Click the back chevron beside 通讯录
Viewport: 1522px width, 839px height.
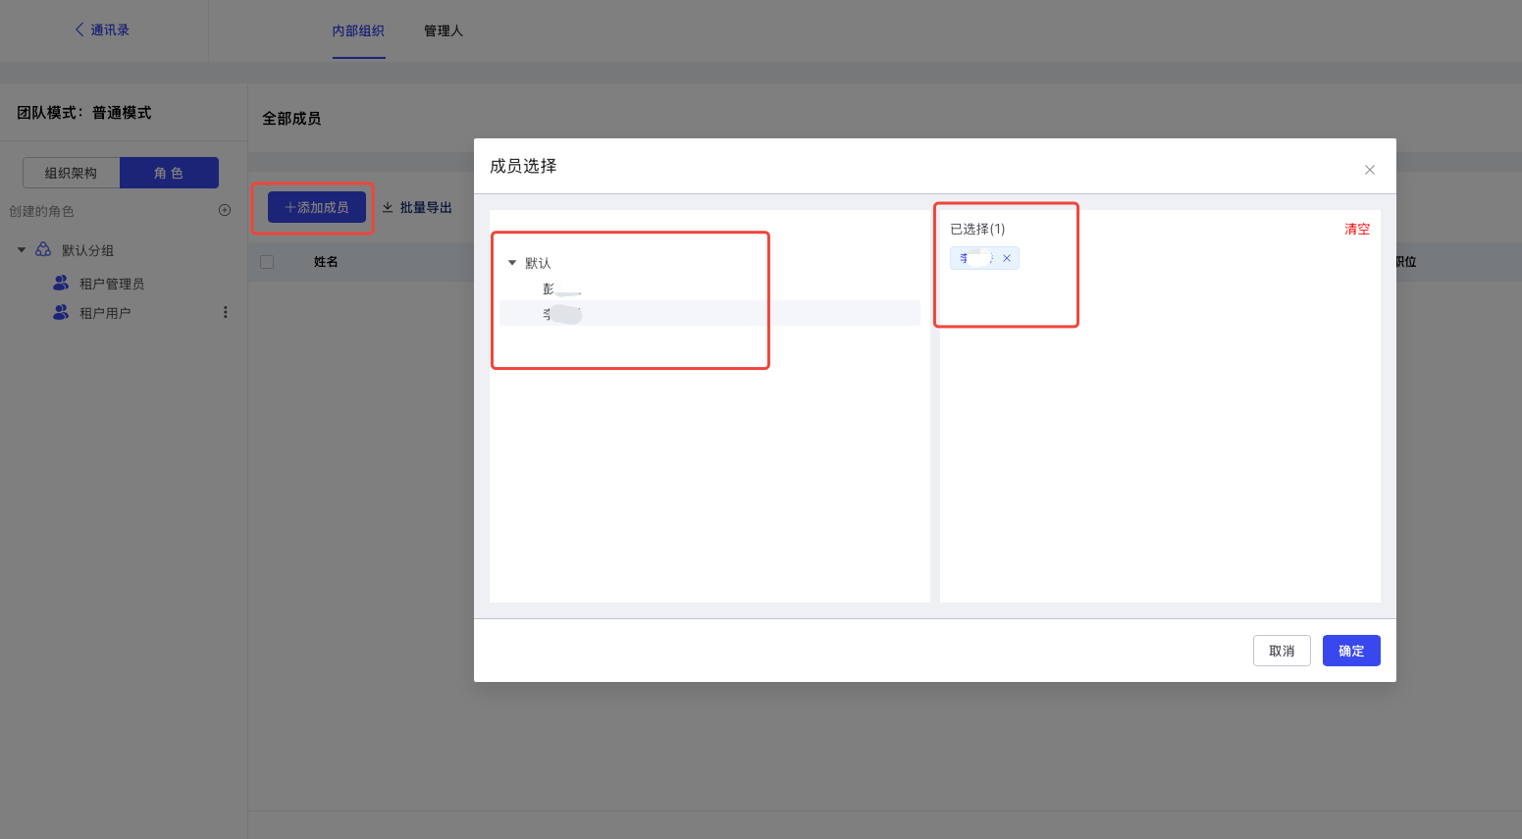point(79,30)
